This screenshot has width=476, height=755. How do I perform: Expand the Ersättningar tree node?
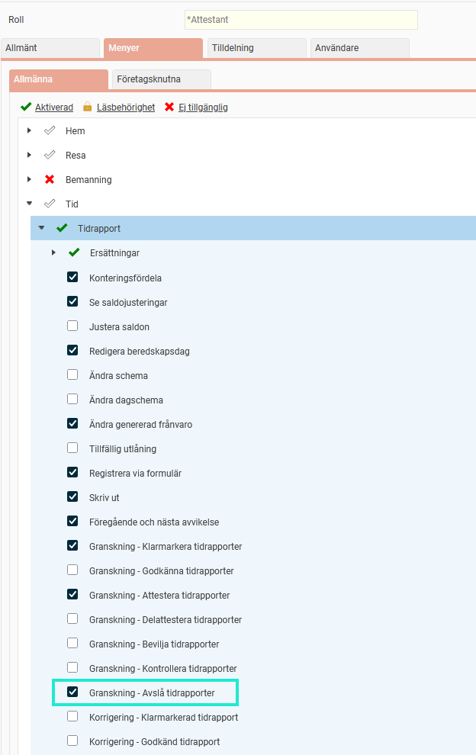point(53,253)
